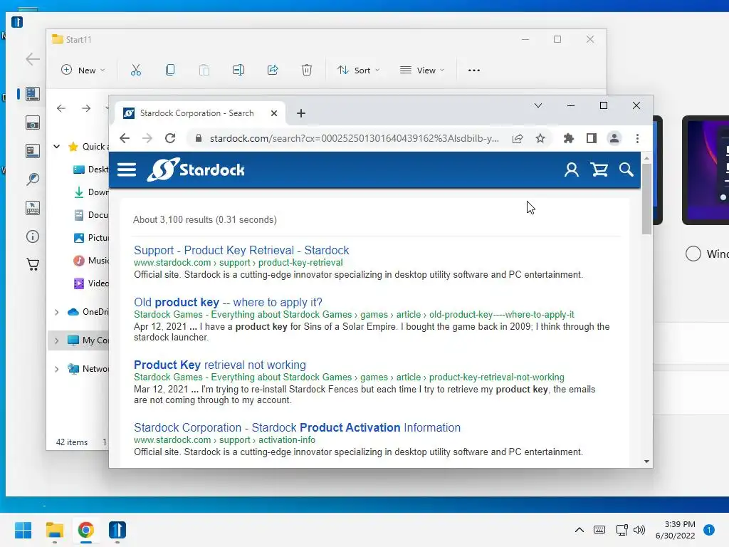Go forward in Chrome

[147, 138]
